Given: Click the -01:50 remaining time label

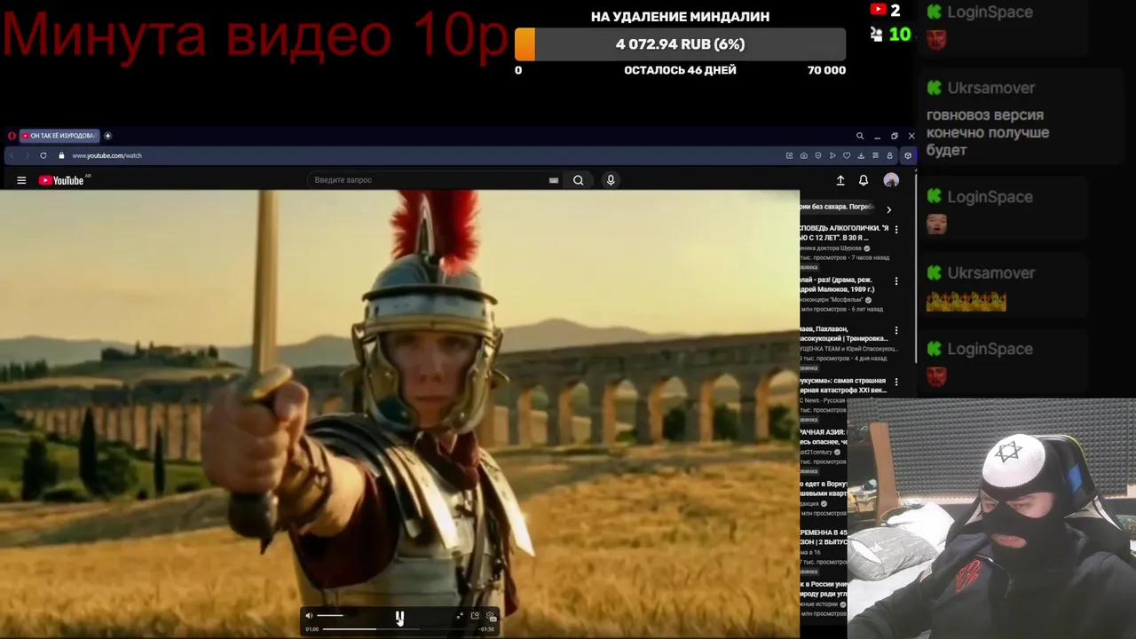Looking at the screenshot, I should 486,629.
